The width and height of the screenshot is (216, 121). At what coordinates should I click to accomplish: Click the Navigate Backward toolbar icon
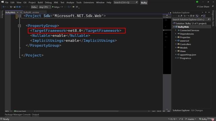coord(3,7)
